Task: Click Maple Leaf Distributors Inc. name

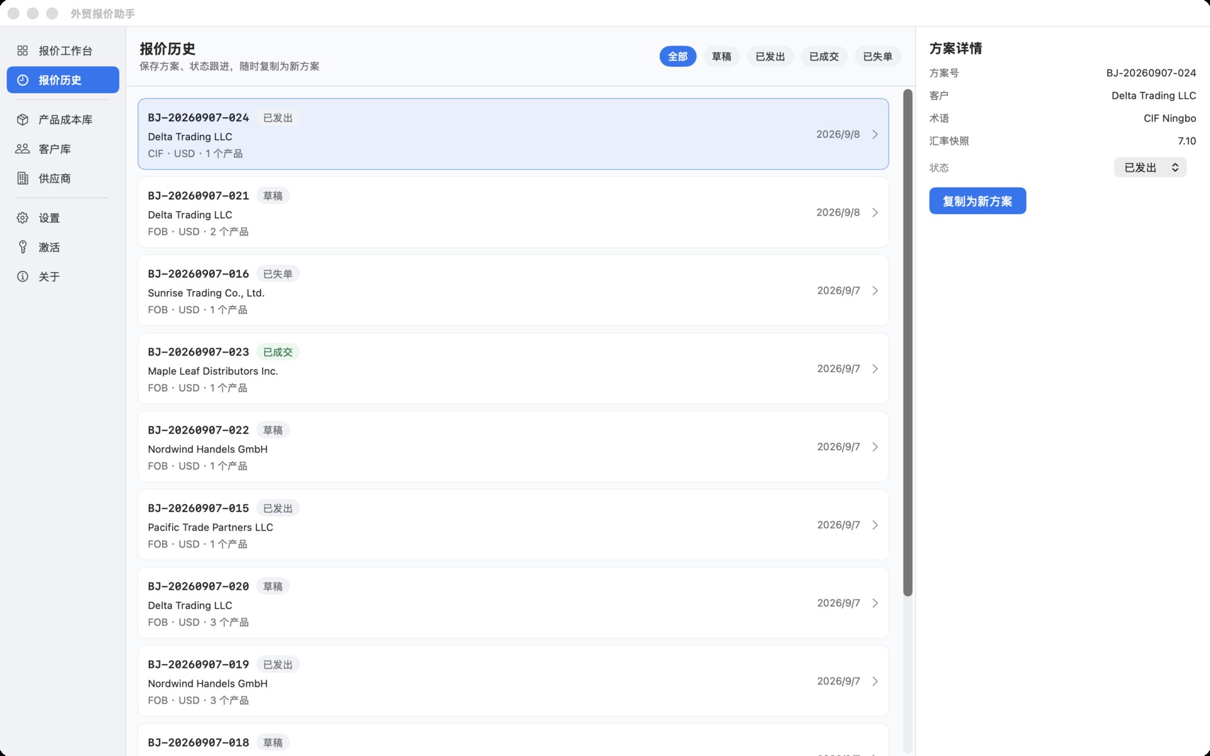Action: pos(213,371)
